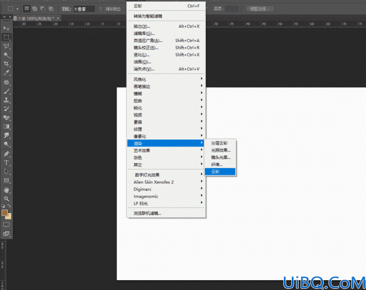Screen dimensions: 366x290
Task: Choose Subtract from Selection mode
Action: click(43, 9)
